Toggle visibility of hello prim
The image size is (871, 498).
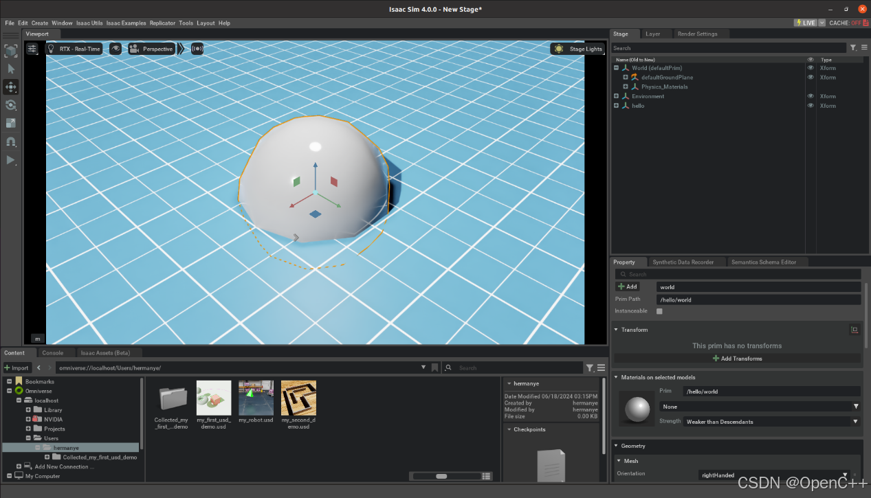[811, 106]
